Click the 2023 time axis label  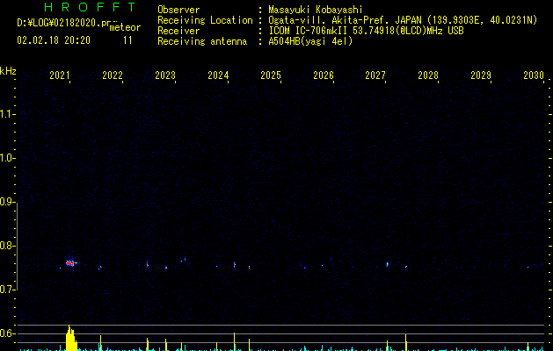[x=165, y=75]
